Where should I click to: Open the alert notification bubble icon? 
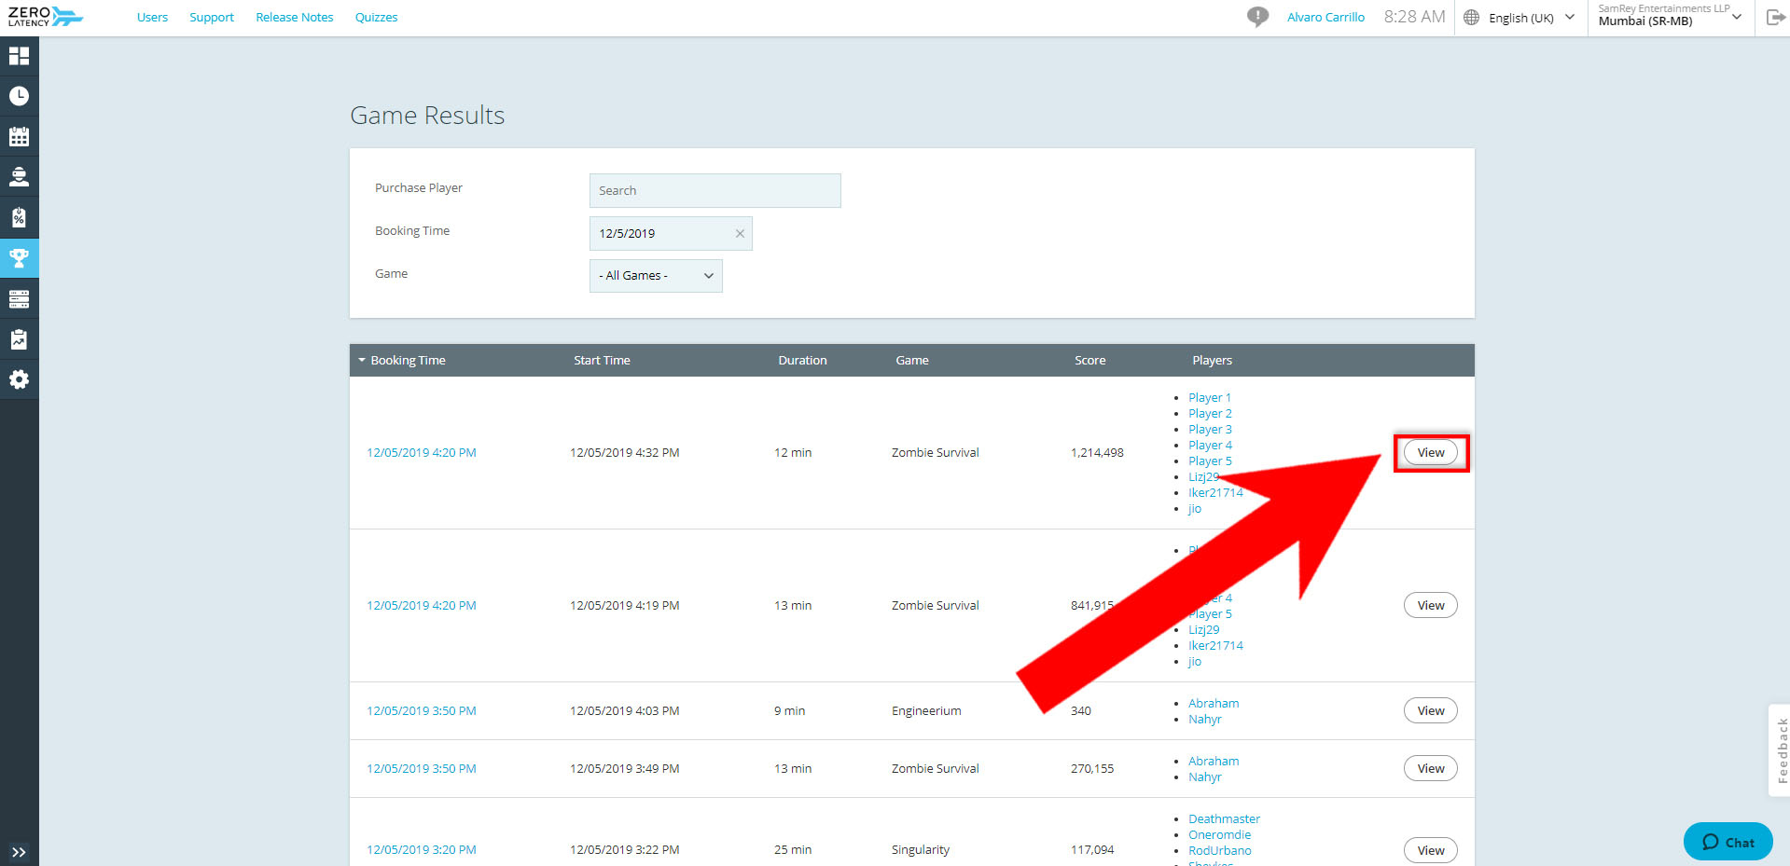point(1257,17)
